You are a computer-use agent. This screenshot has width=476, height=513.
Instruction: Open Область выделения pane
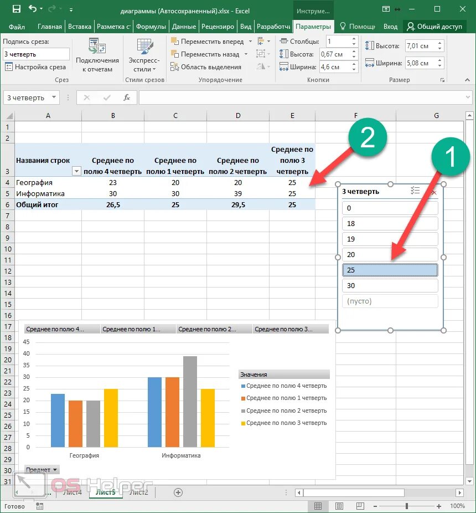coord(206,67)
